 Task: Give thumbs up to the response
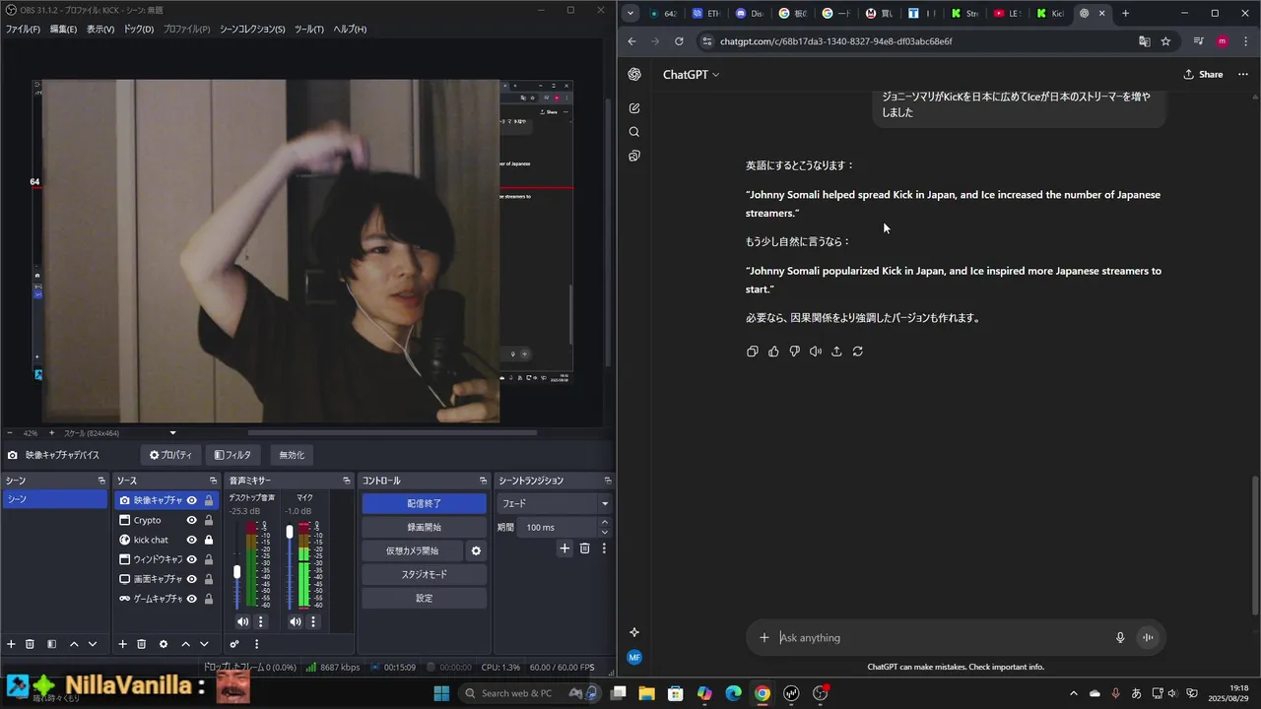pos(773,352)
